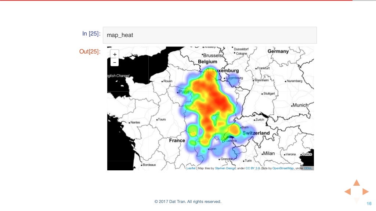Click the Switzerland label on map

tap(256, 133)
